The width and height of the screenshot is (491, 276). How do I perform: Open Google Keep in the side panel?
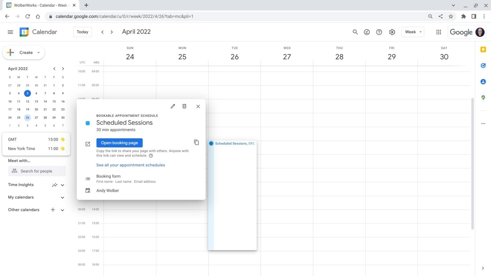[x=483, y=49]
